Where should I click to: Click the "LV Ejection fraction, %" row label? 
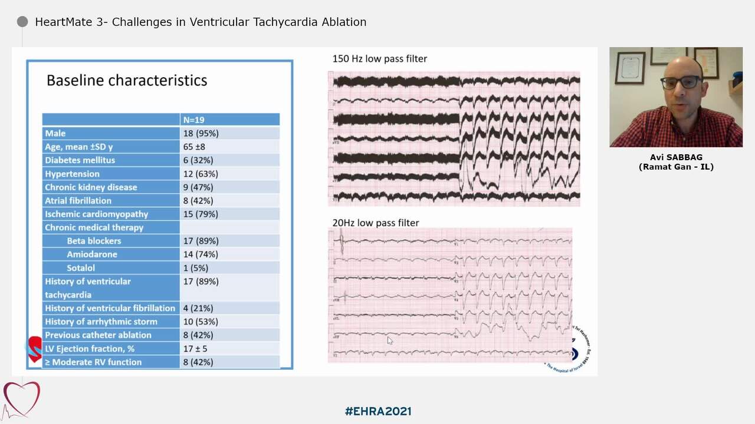[x=90, y=349]
